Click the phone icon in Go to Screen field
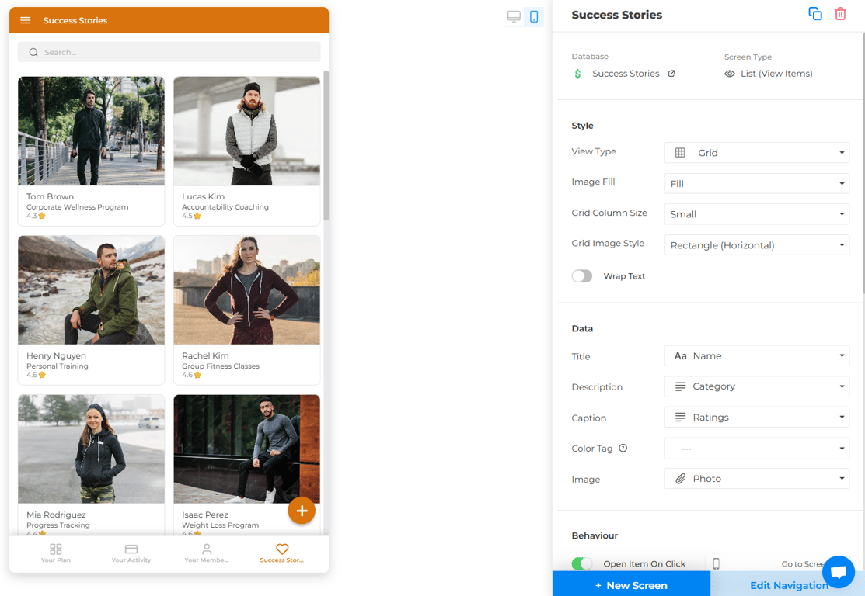This screenshot has width=865, height=596. [x=716, y=563]
